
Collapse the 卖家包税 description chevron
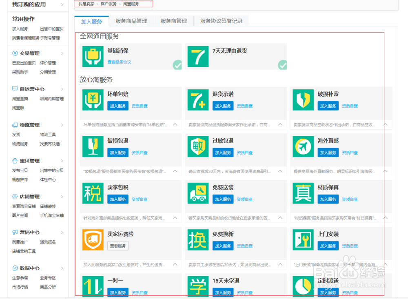(x=175, y=217)
